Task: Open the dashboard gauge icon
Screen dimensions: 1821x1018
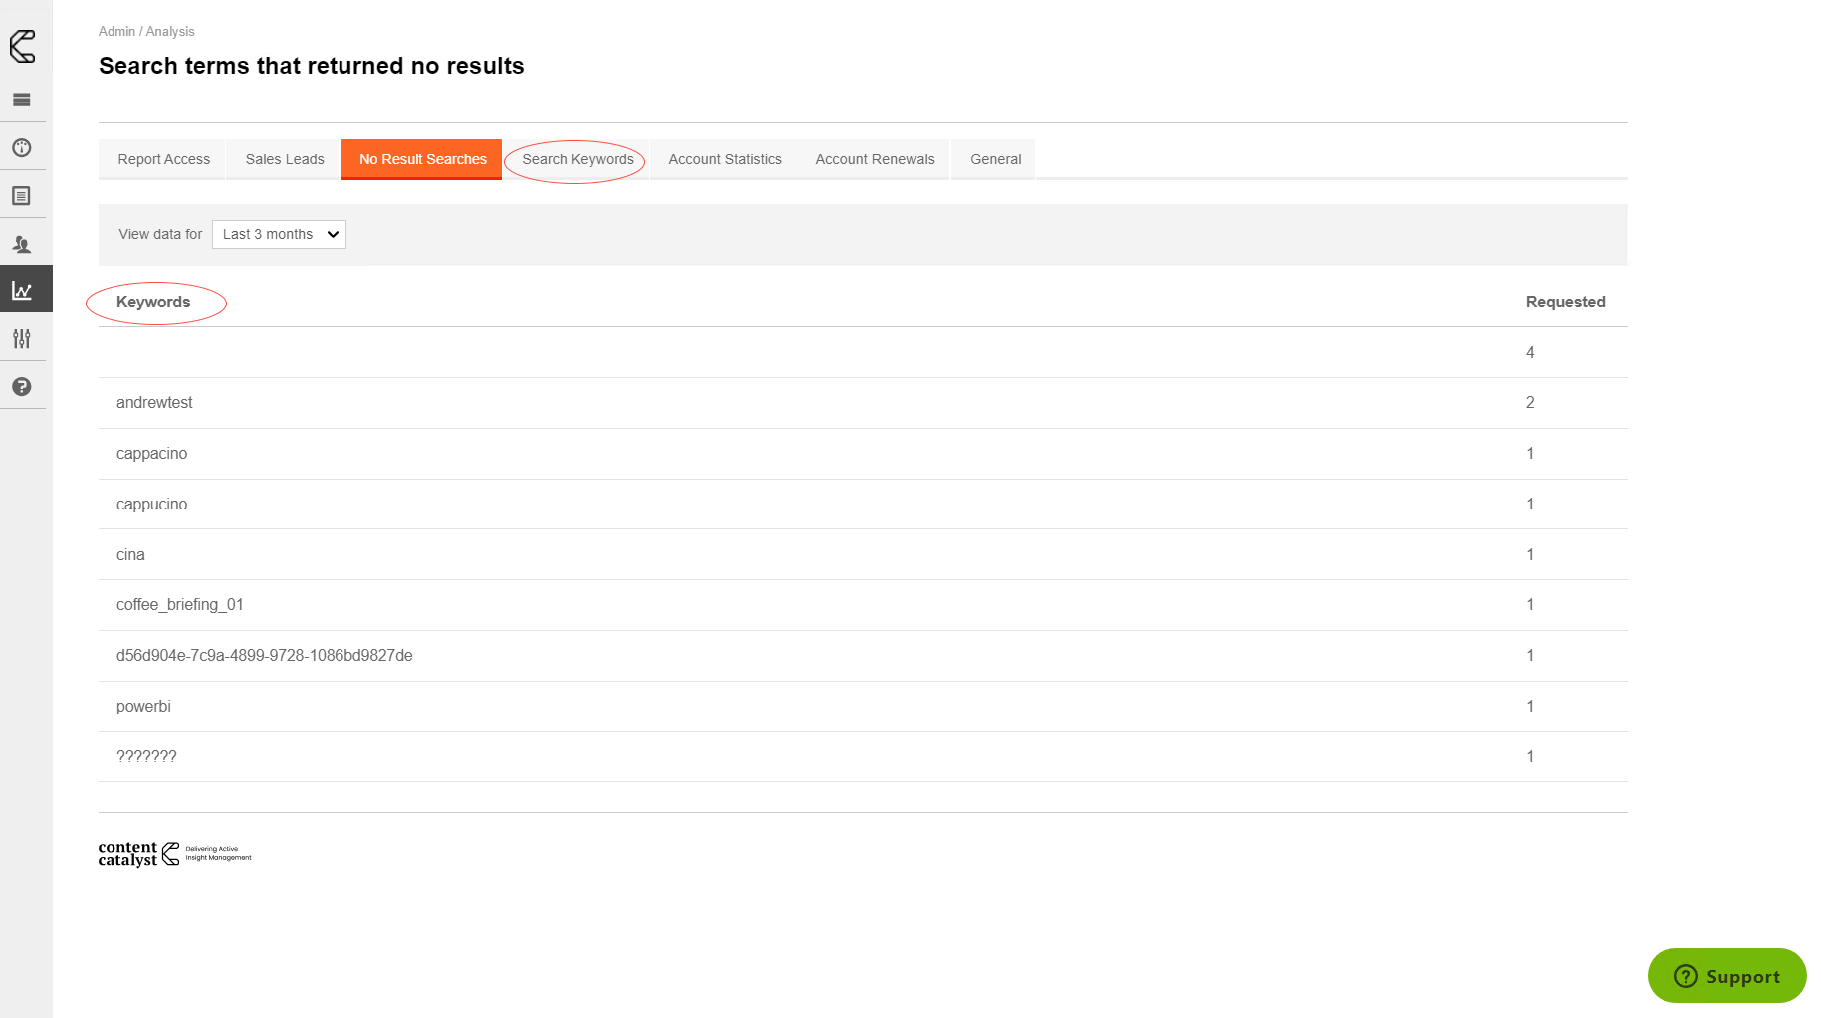Action: [22, 148]
